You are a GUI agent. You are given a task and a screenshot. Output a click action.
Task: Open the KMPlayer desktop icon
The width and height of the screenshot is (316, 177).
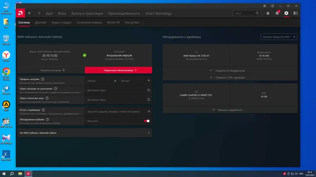click(6, 139)
